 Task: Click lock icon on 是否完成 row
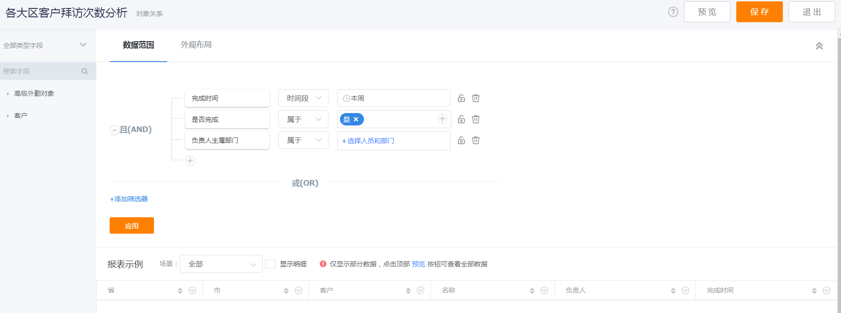461,119
